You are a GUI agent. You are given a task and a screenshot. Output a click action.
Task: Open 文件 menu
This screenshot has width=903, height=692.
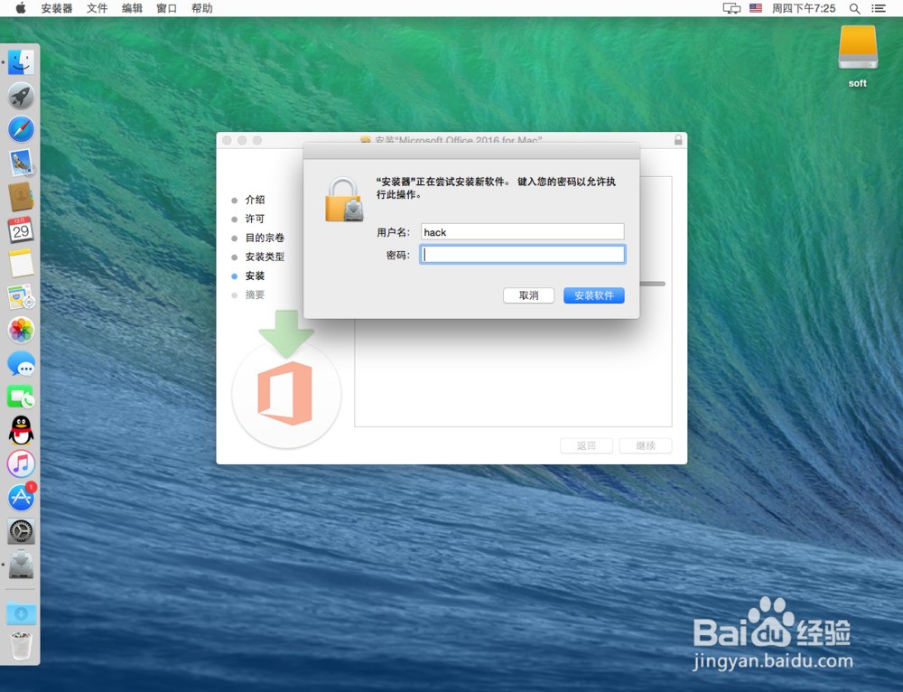pos(97,8)
